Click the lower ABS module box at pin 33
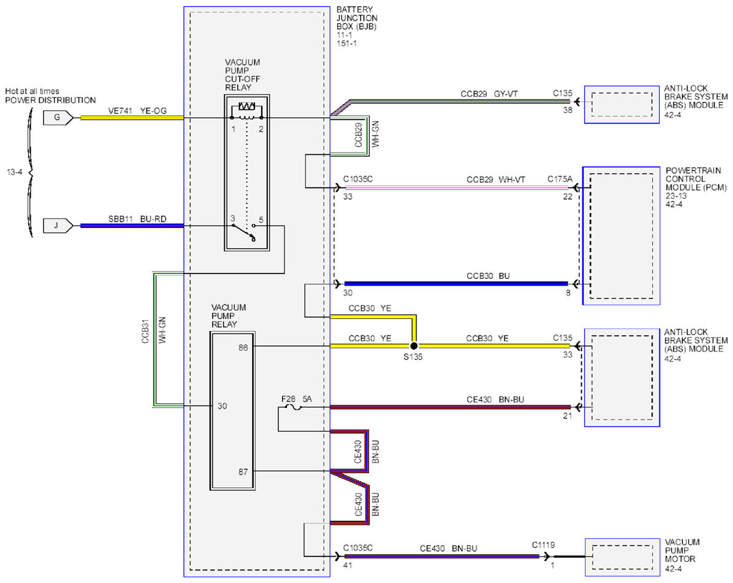Viewport: 733px width, 583px height. pyautogui.click(x=622, y=378)
